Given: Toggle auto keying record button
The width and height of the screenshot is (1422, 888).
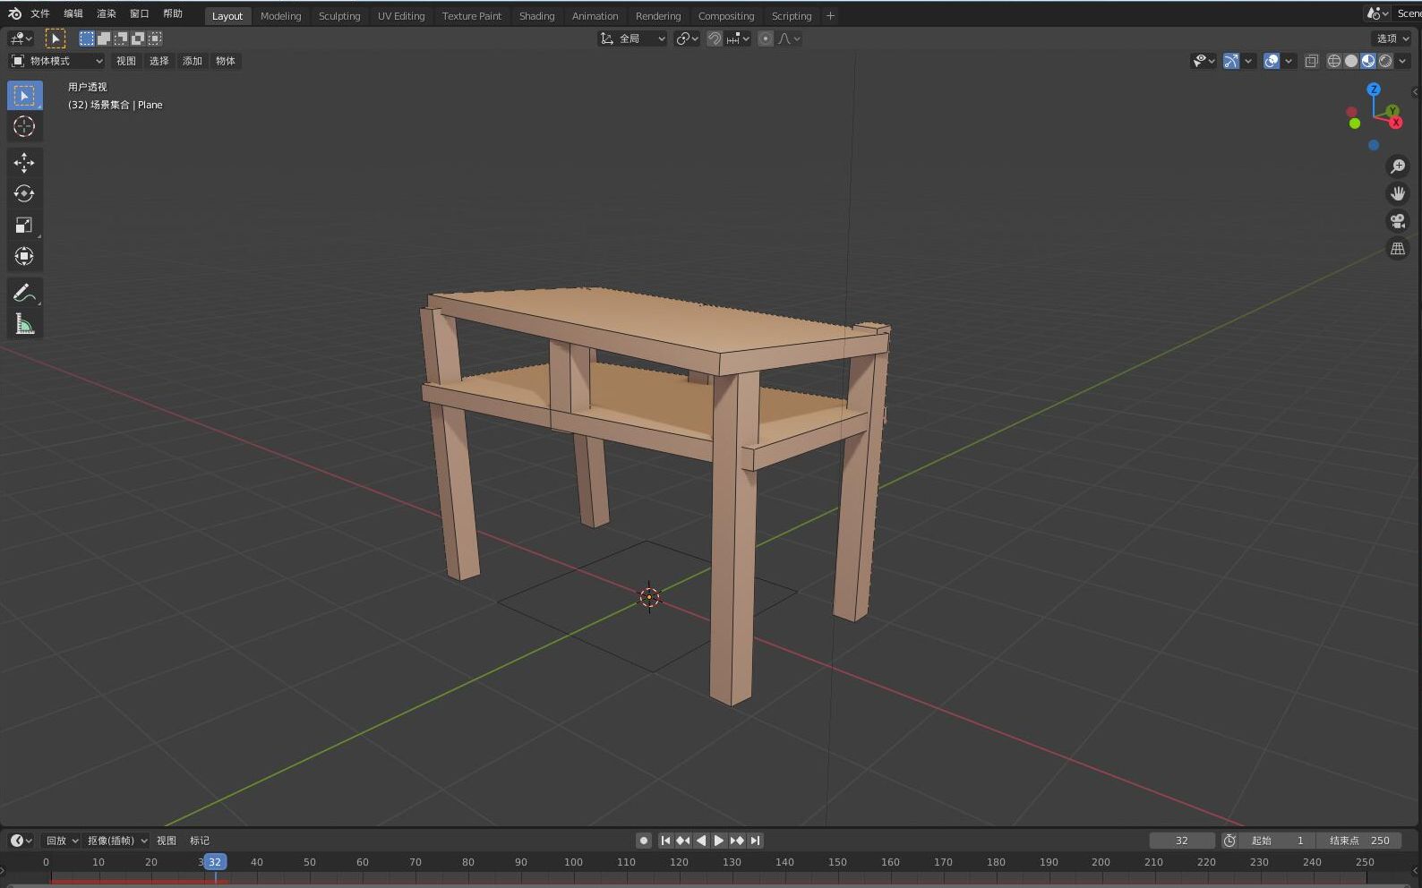Looking at the screenshot, I should click(643, 841).
